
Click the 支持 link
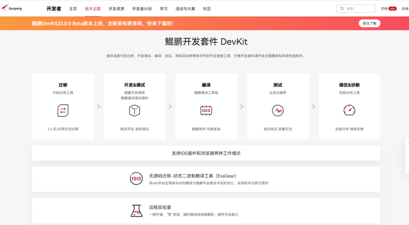pos(405,9)
